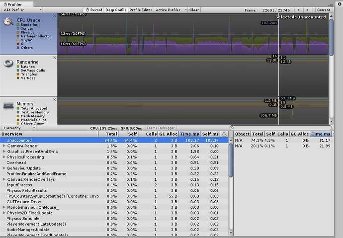Close the Memory profiler module
Viewport: 343px width, 238px height.
[55, 99]
